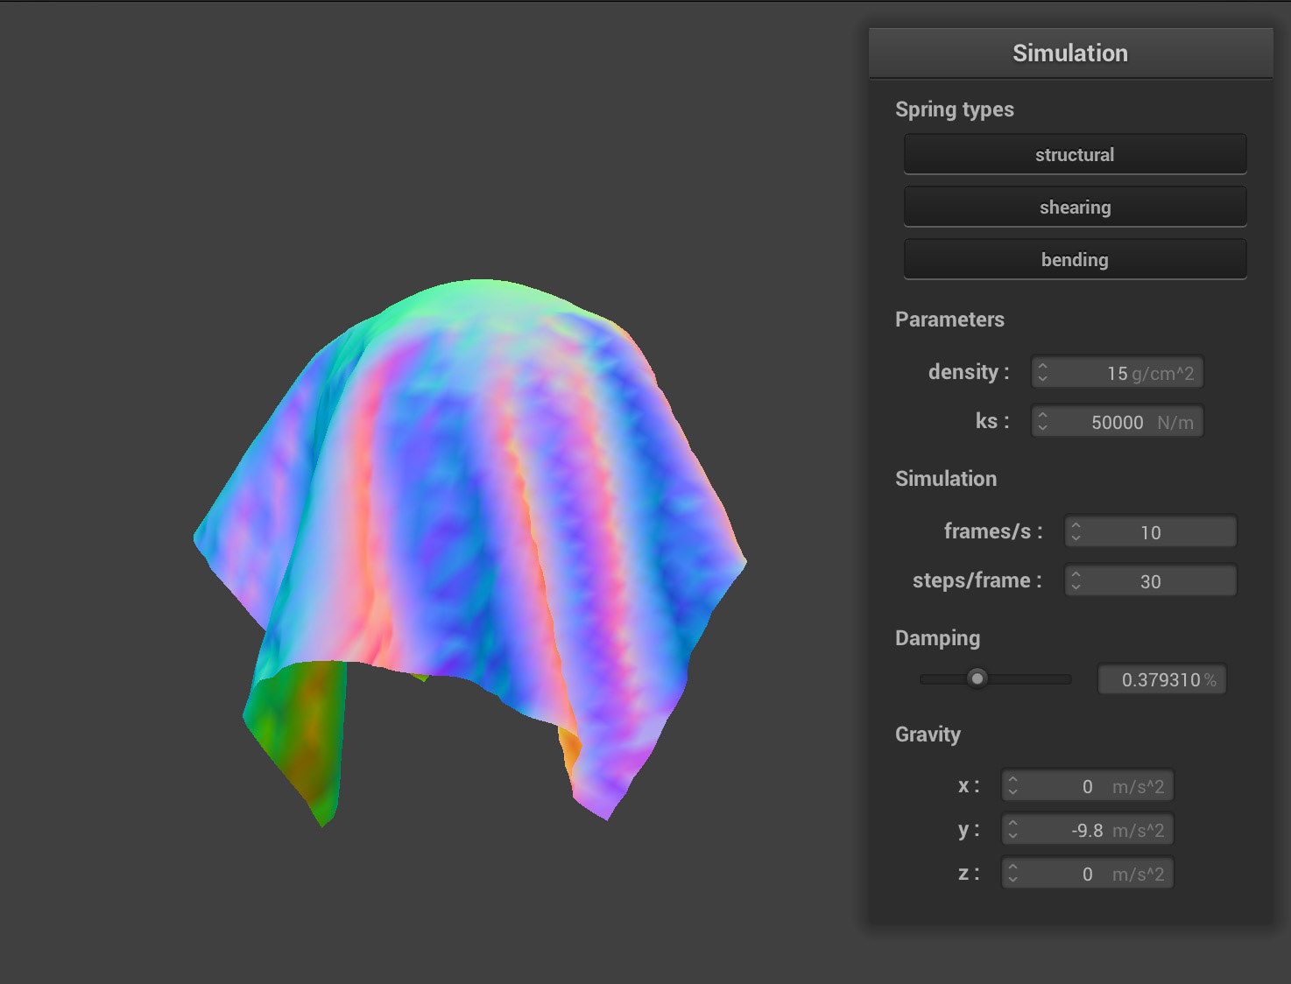Viewport: 1291px width, 984px height.
Task: Click the ks value field
Action: point(1118,422)
